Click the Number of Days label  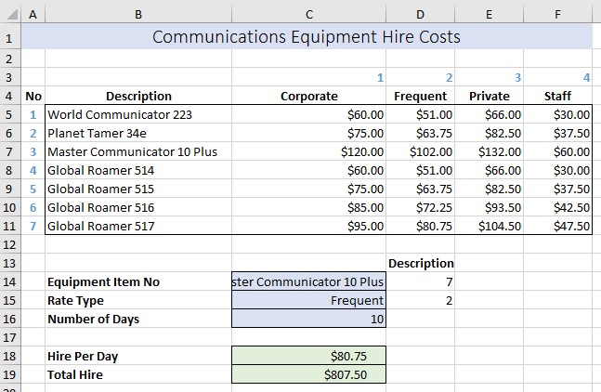[93, 319]
